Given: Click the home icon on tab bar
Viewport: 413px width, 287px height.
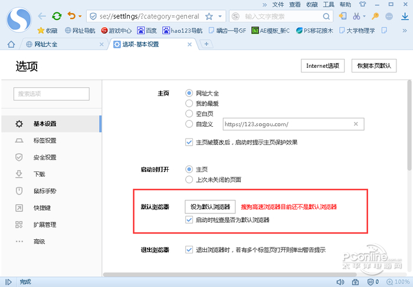Looking at the screenshot, I should pos(11,44).
